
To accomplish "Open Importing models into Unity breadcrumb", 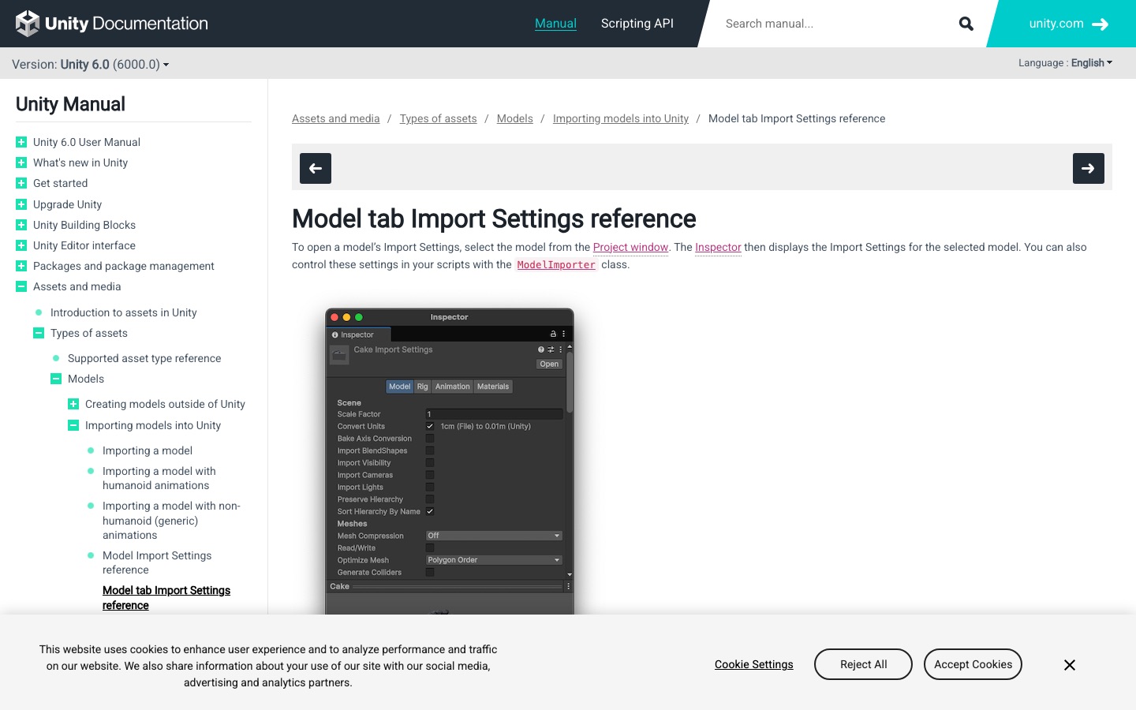I will (620, 118).
